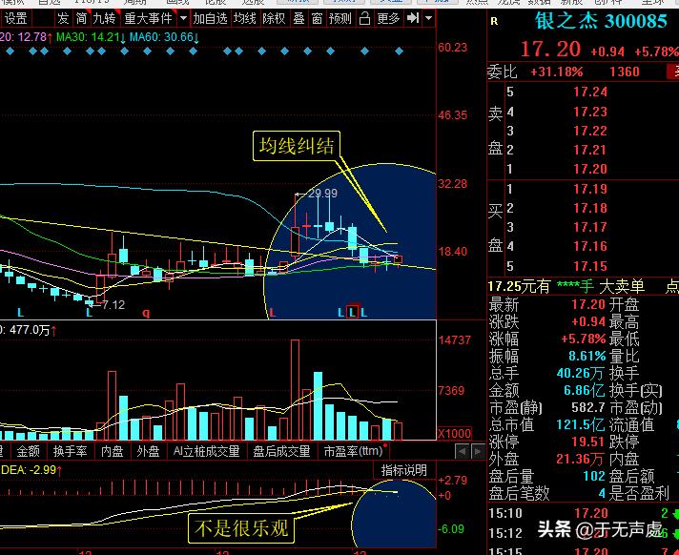Screen dimensions: 679x555
Task: Click the 29.99 high price label
Action: (322, 193)
